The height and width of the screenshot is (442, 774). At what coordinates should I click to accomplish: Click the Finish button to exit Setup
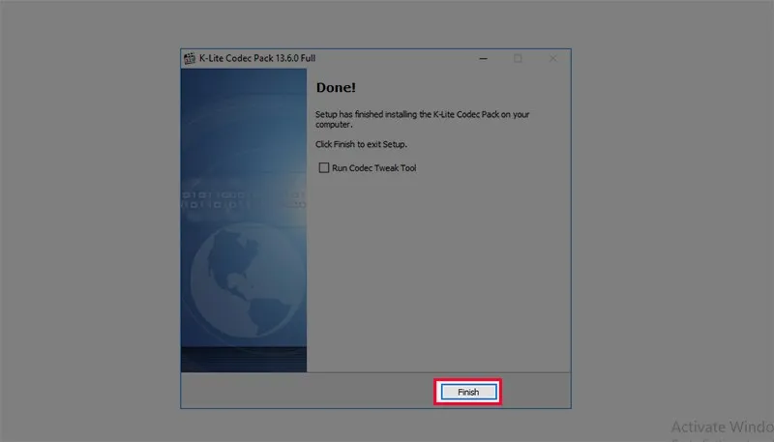tap(468, 392)
